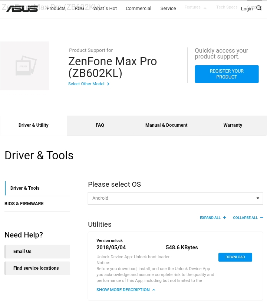This screenshot has width=267, height=306.
Task: Open the Tech Specs link
Action: click(x=227, y=7)
